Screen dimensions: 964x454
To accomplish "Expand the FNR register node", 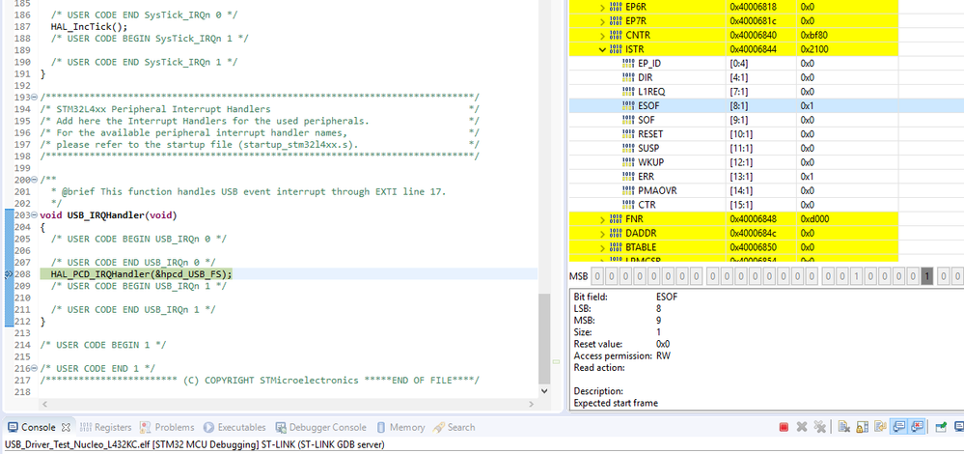I will point(602,219).
